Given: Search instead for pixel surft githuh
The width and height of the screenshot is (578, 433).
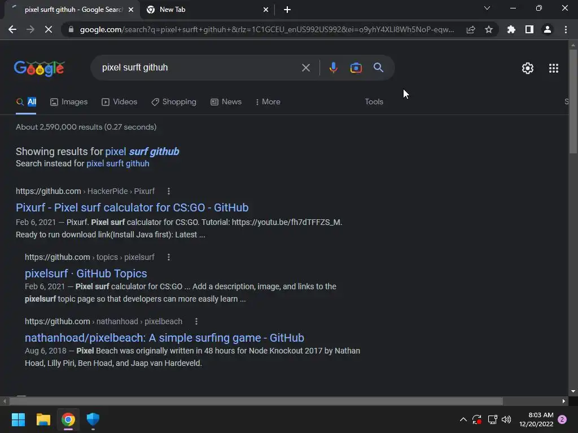Looking at the screenshot, I should (x=118, y=164).
